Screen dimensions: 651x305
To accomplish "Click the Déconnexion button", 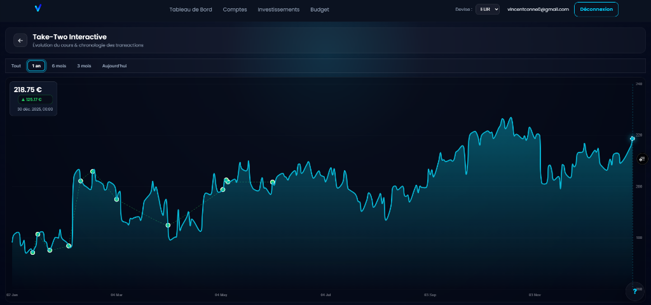I will coord(596,9).
